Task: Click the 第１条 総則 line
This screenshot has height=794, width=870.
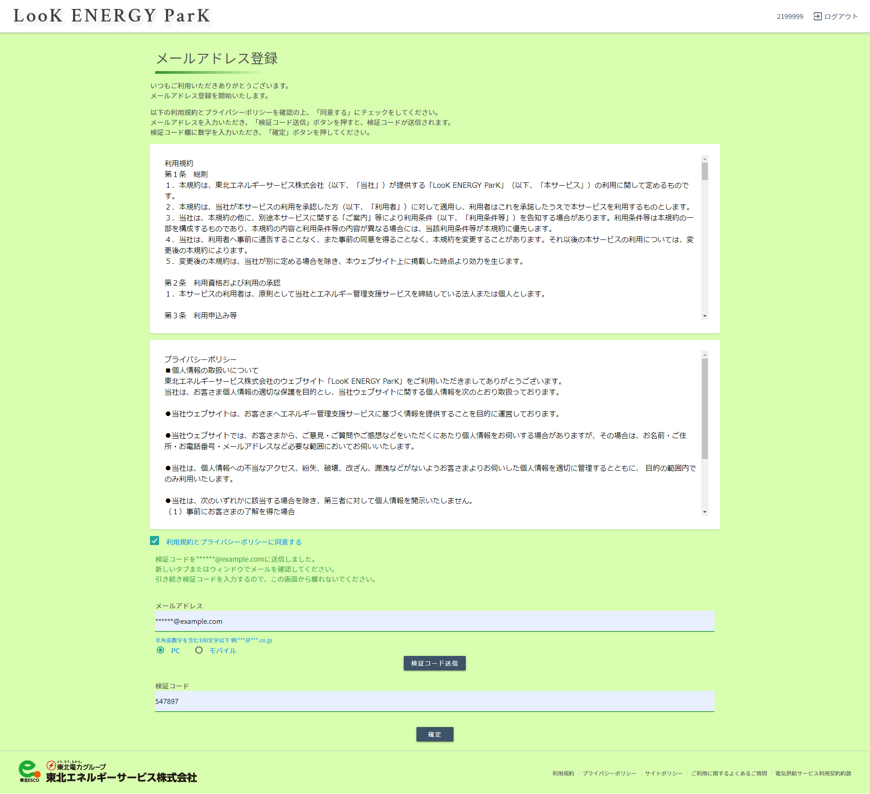Action: coord(186,174)
